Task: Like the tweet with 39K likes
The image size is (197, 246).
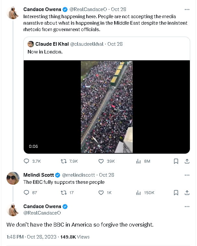Action: (101, 161)
